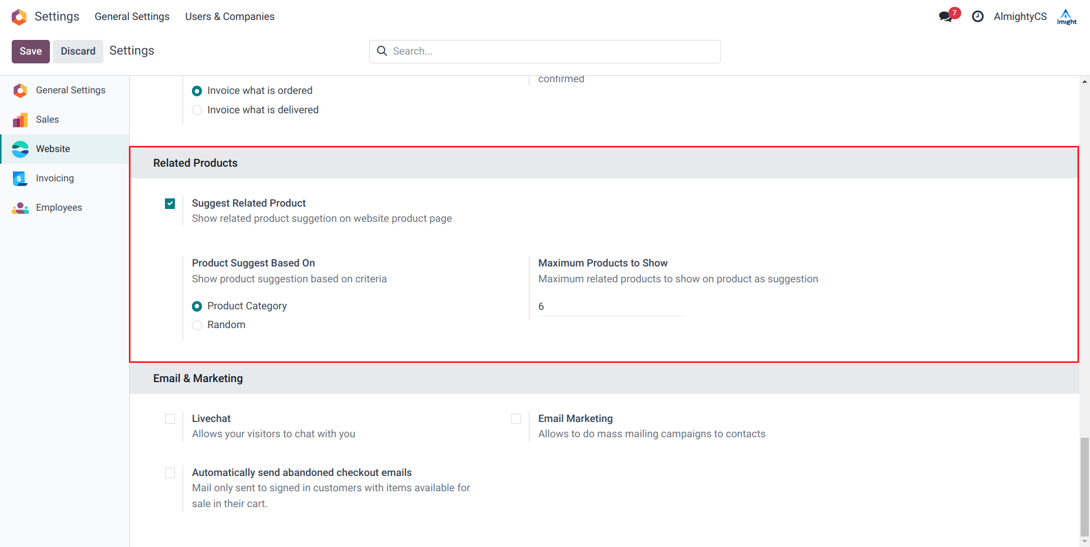The height and width of the screenshot is (547, 1090).
Task: Select the Random suggestion radio option
Action: pos(197,325)
